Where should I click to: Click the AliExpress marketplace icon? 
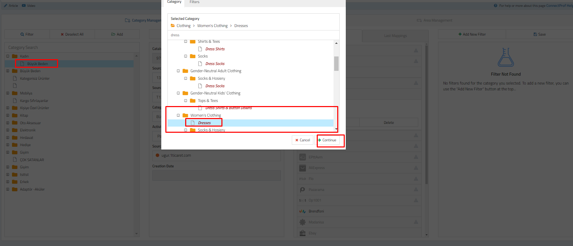click(x=302, y=168)
